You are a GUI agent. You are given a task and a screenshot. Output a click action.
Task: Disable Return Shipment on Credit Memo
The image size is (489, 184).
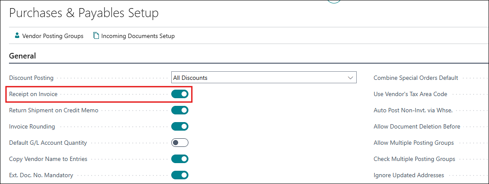coord(180,110)
